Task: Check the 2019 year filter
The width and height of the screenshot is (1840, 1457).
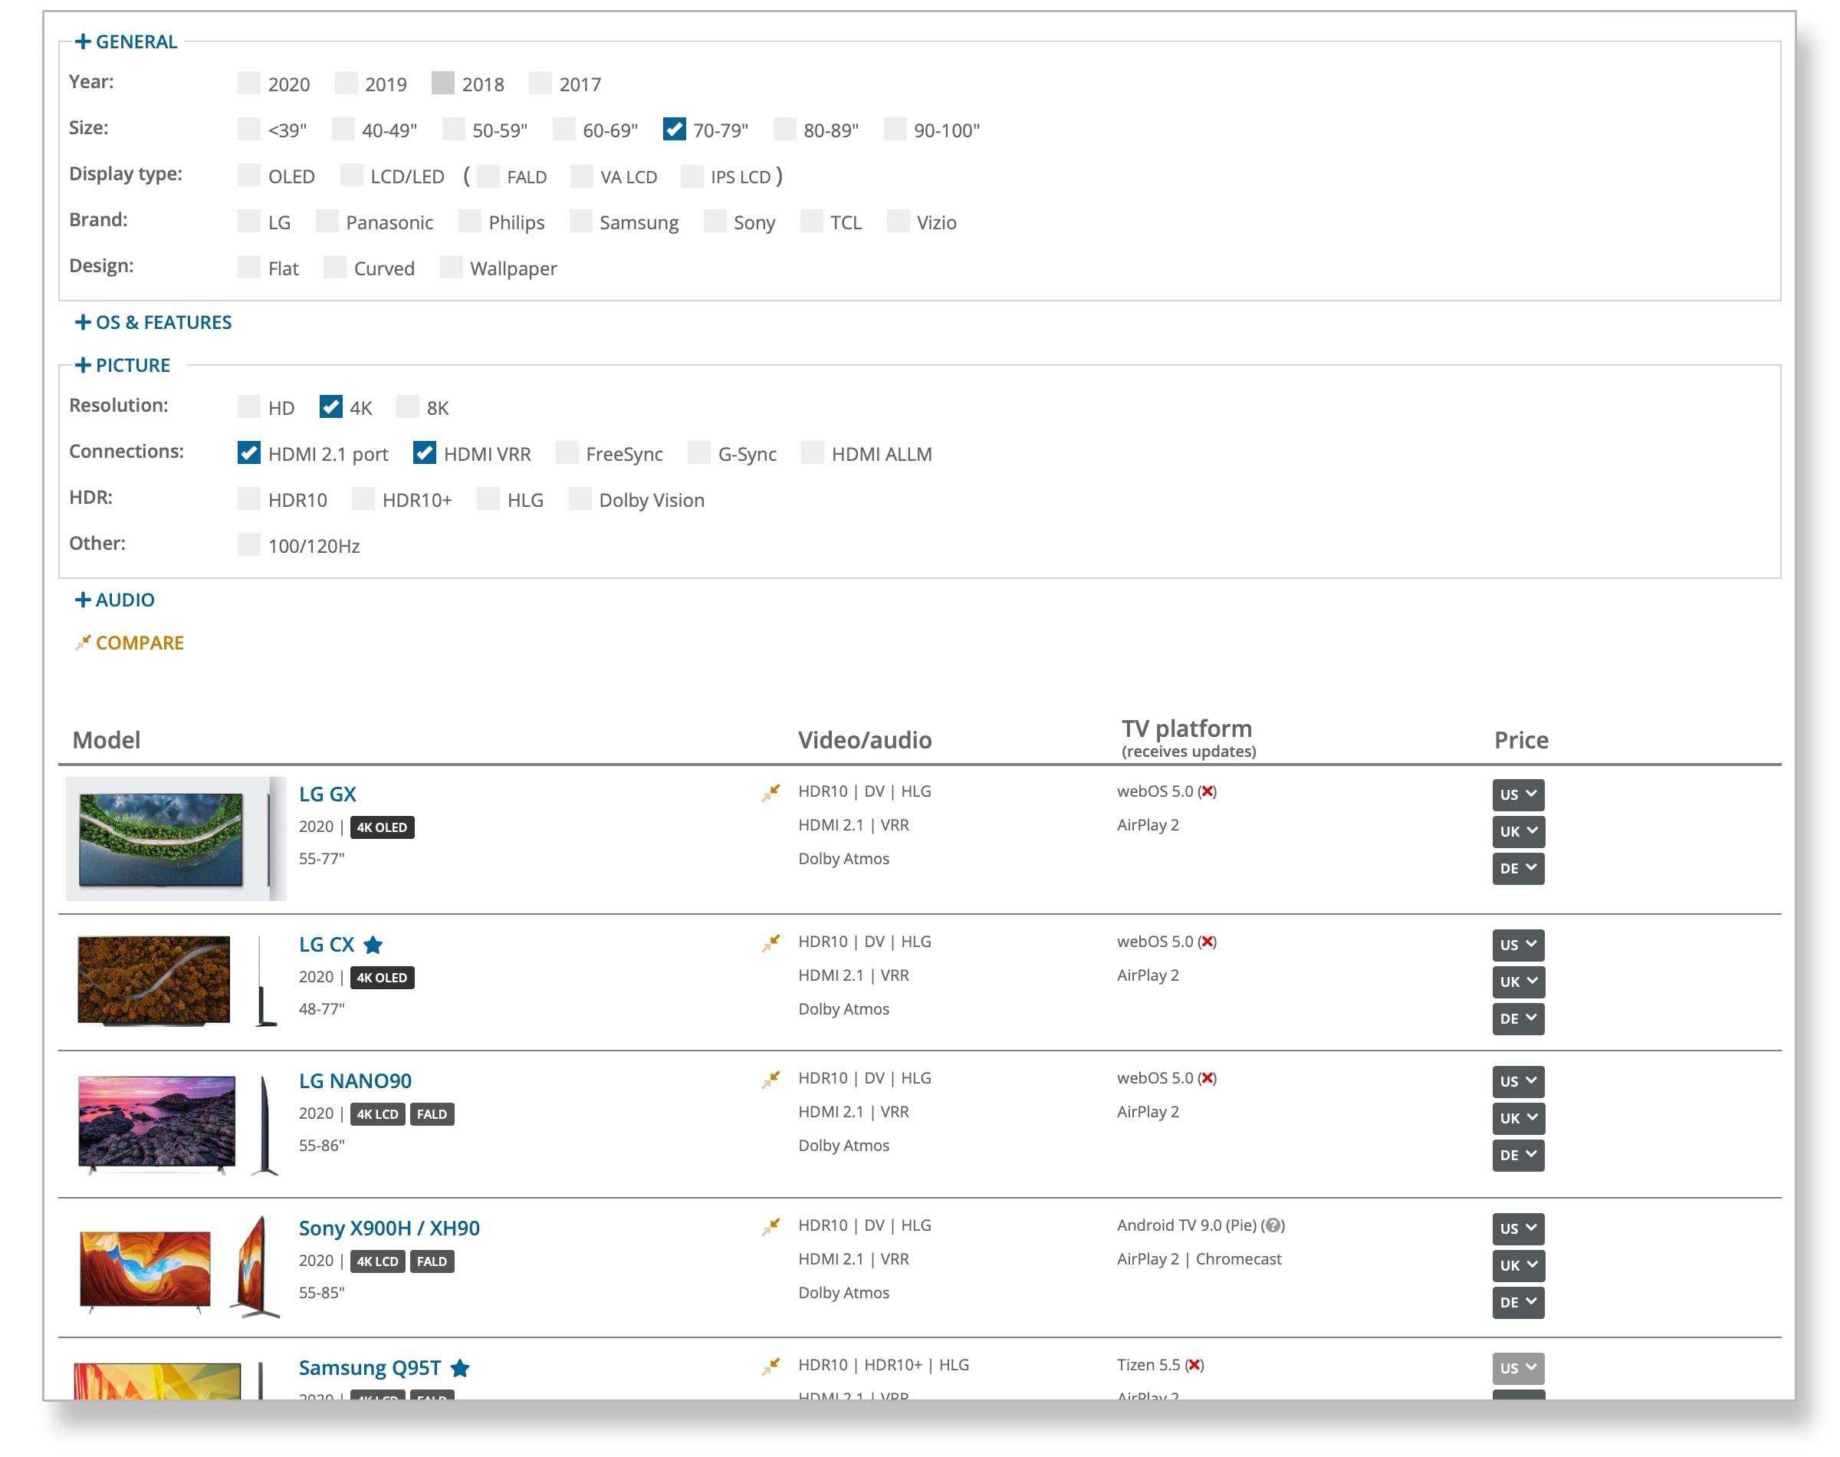Action: point(347,83)
